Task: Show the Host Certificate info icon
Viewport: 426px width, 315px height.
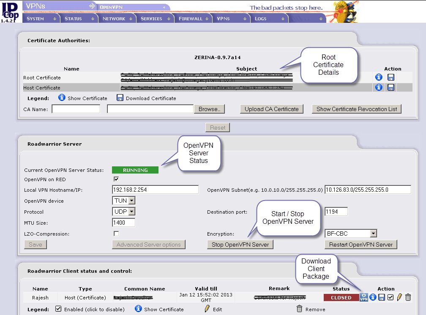Action: [379, 87]
